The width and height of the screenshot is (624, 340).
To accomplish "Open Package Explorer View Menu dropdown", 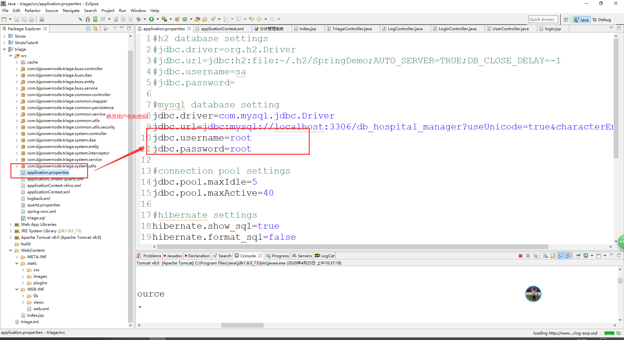I will [115, 28].
